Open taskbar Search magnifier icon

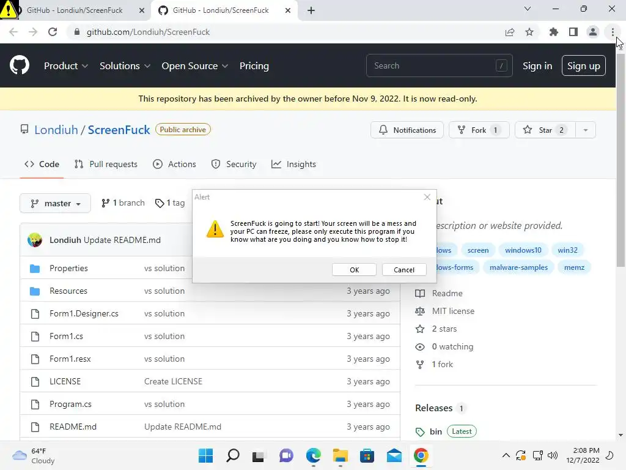pyautogui.click(x=233, y=455)
